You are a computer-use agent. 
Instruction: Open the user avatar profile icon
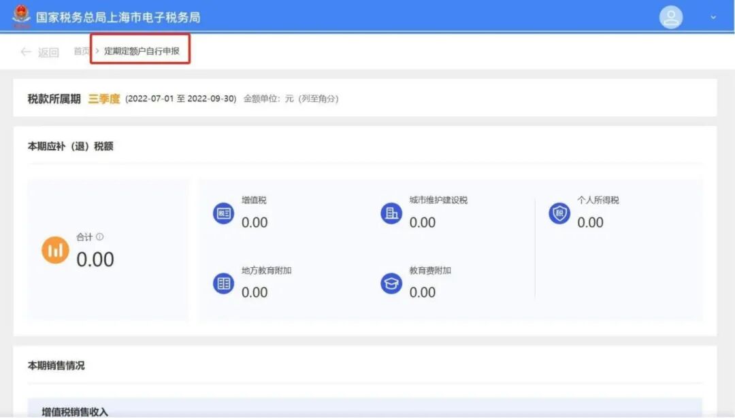point(671,17)
